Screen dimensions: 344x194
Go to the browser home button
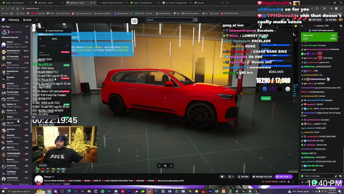pyautogui.click(x=17, y=8)
